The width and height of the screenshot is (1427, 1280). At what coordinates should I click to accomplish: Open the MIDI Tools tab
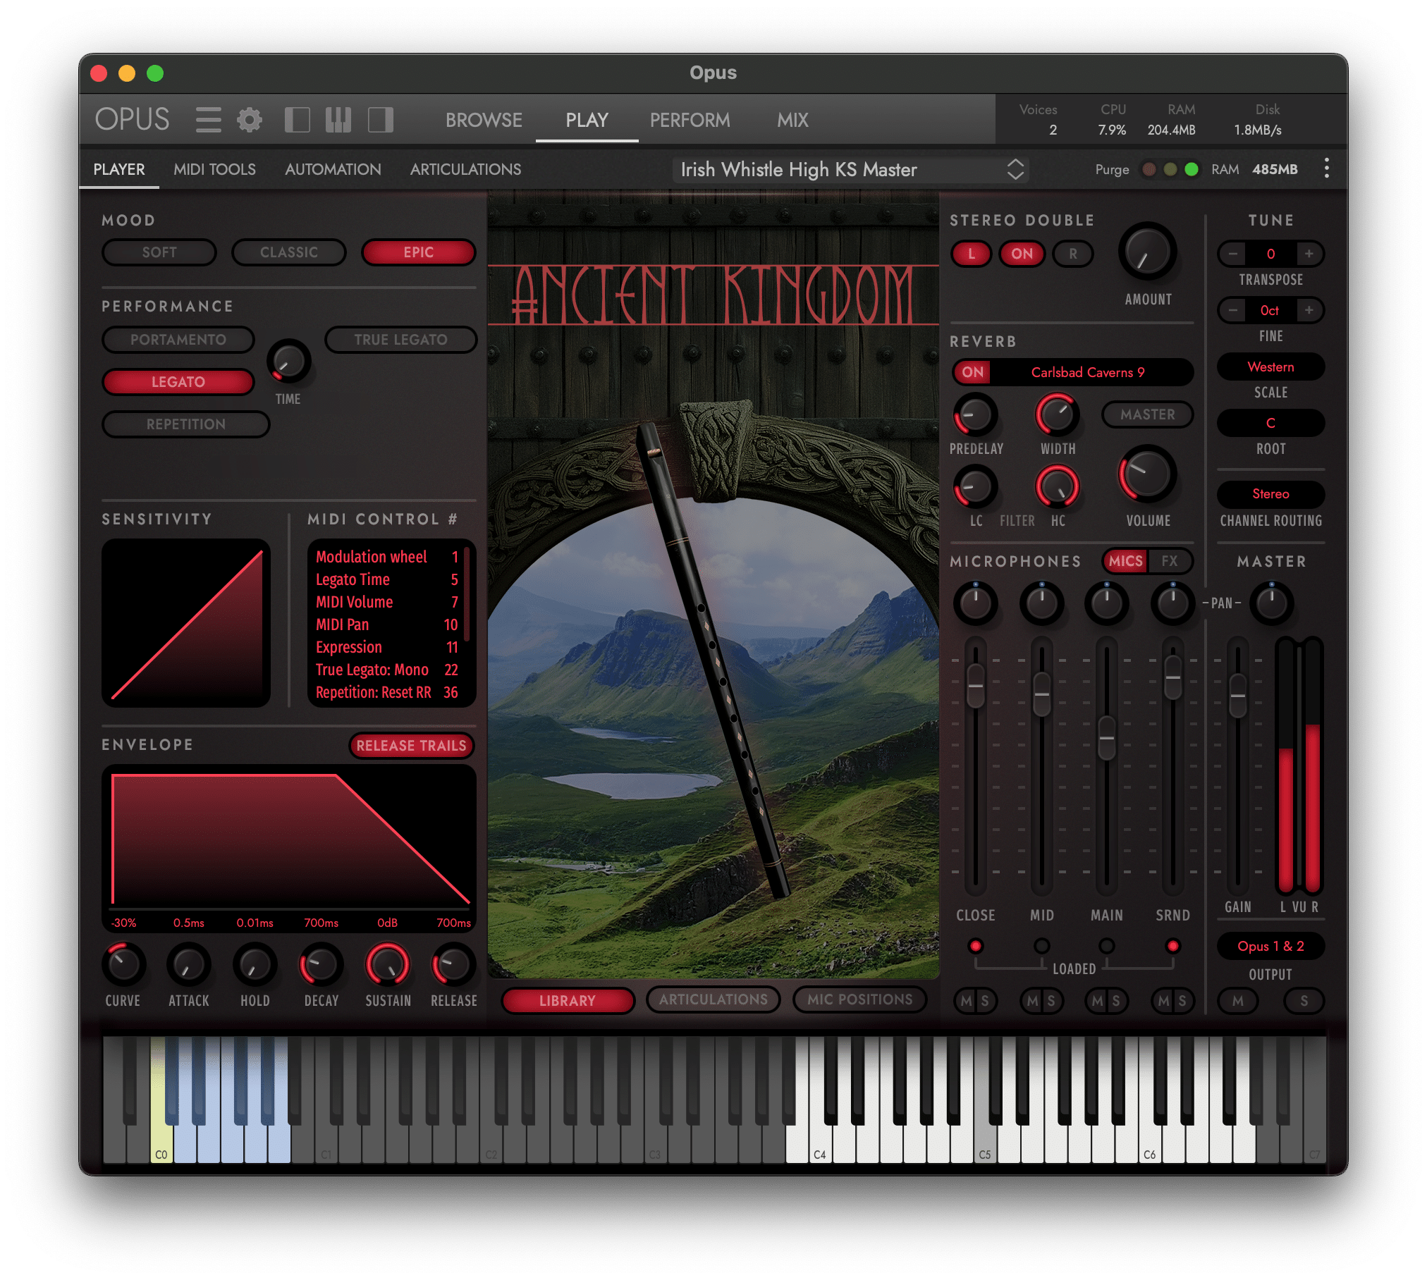click(x=214, y=169)
